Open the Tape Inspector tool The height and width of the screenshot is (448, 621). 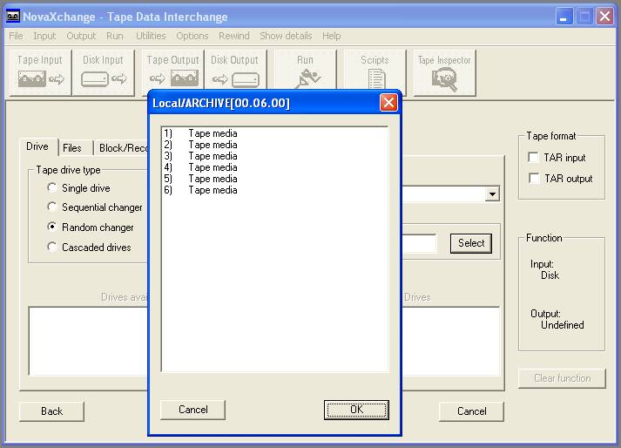point(444,72)
